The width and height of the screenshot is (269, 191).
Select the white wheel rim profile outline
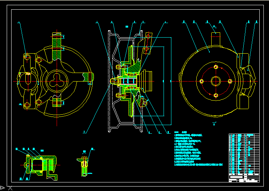tap(125, 82)
